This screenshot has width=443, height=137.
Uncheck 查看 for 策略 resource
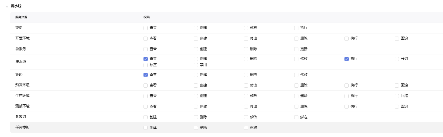(x=145, y=75)
